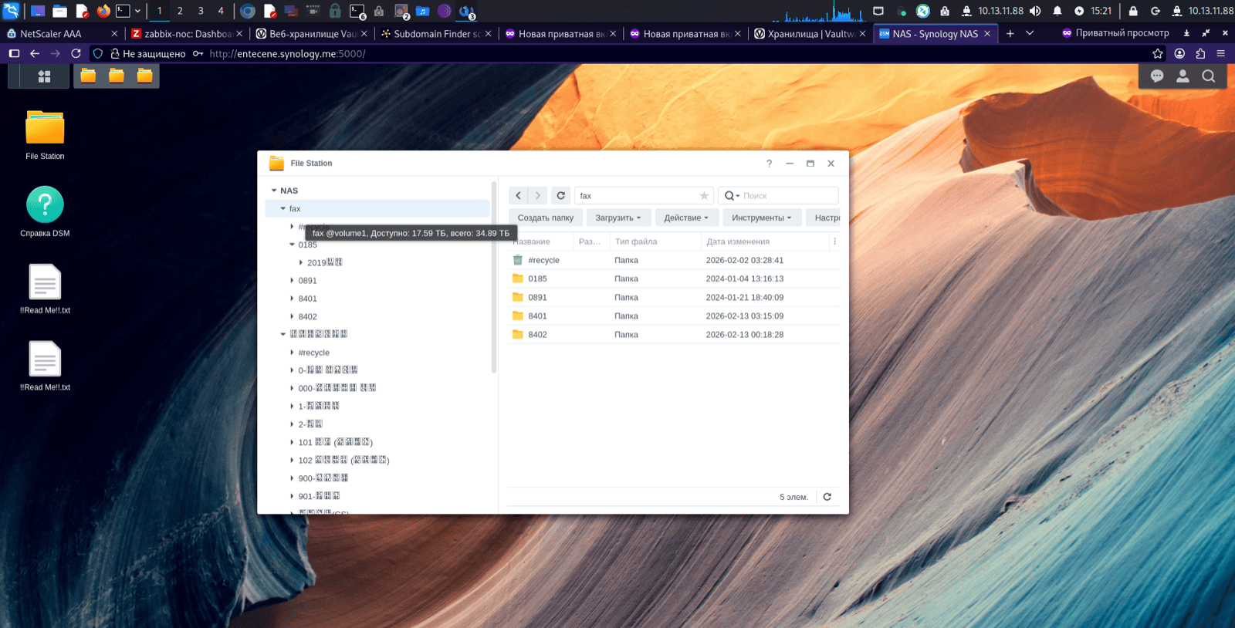Open the Загрузить dropdown

point(618,218)
